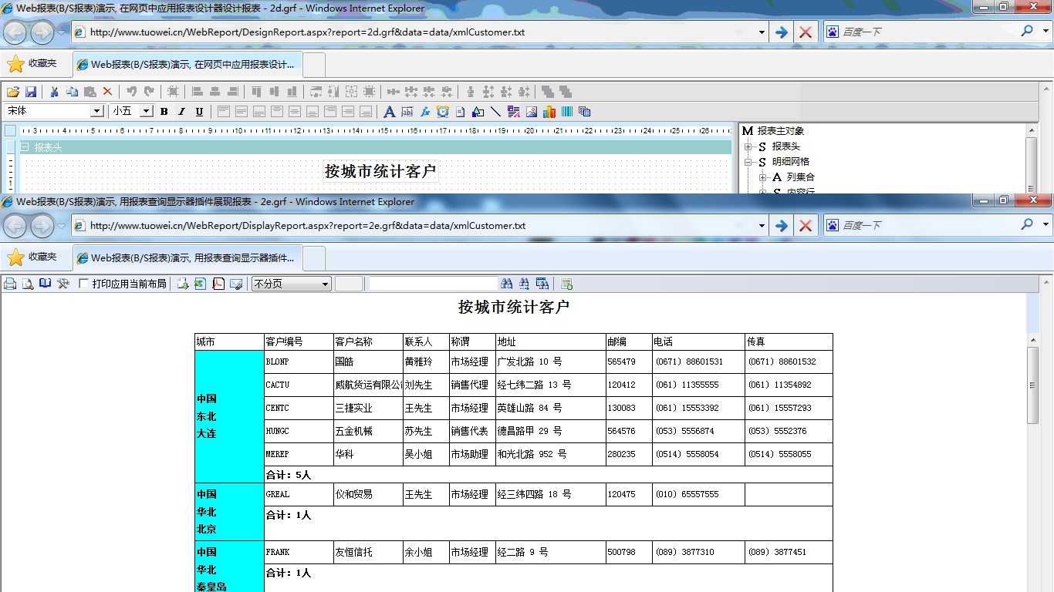Toggle Underline formatting button
1054x592 pixels.
pyautogui.click(x=199, y=112)
